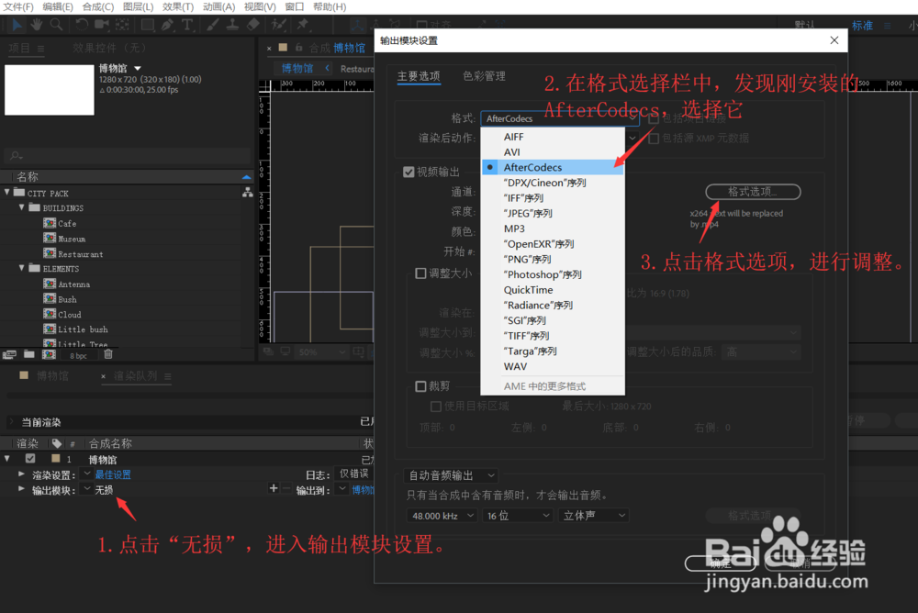Click the 最佳设置 render settings link
918x613 pixels.
point(113,474)
